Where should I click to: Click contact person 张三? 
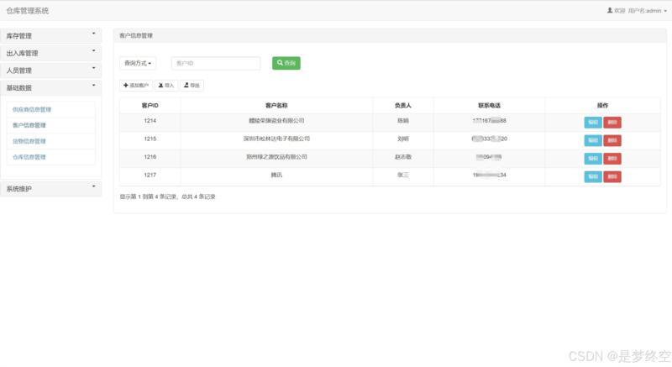tap(403, 175)
